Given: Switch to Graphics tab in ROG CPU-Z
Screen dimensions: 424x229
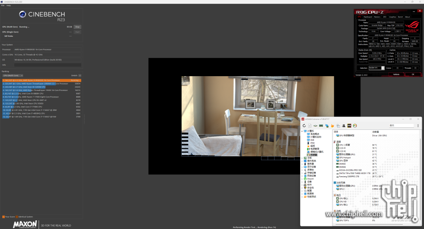Looking at the screenshot, I should point(392,17).
